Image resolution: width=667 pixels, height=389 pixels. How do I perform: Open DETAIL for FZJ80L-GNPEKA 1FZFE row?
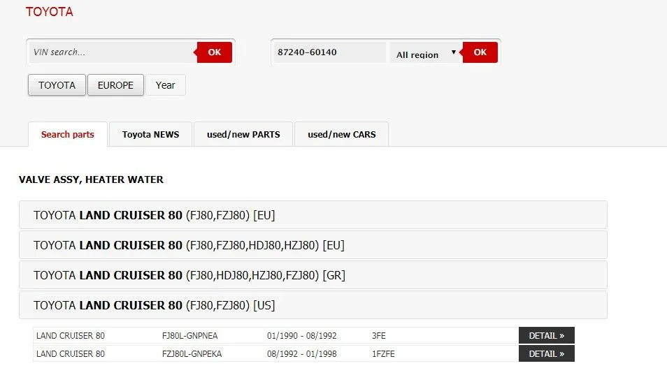546,354
